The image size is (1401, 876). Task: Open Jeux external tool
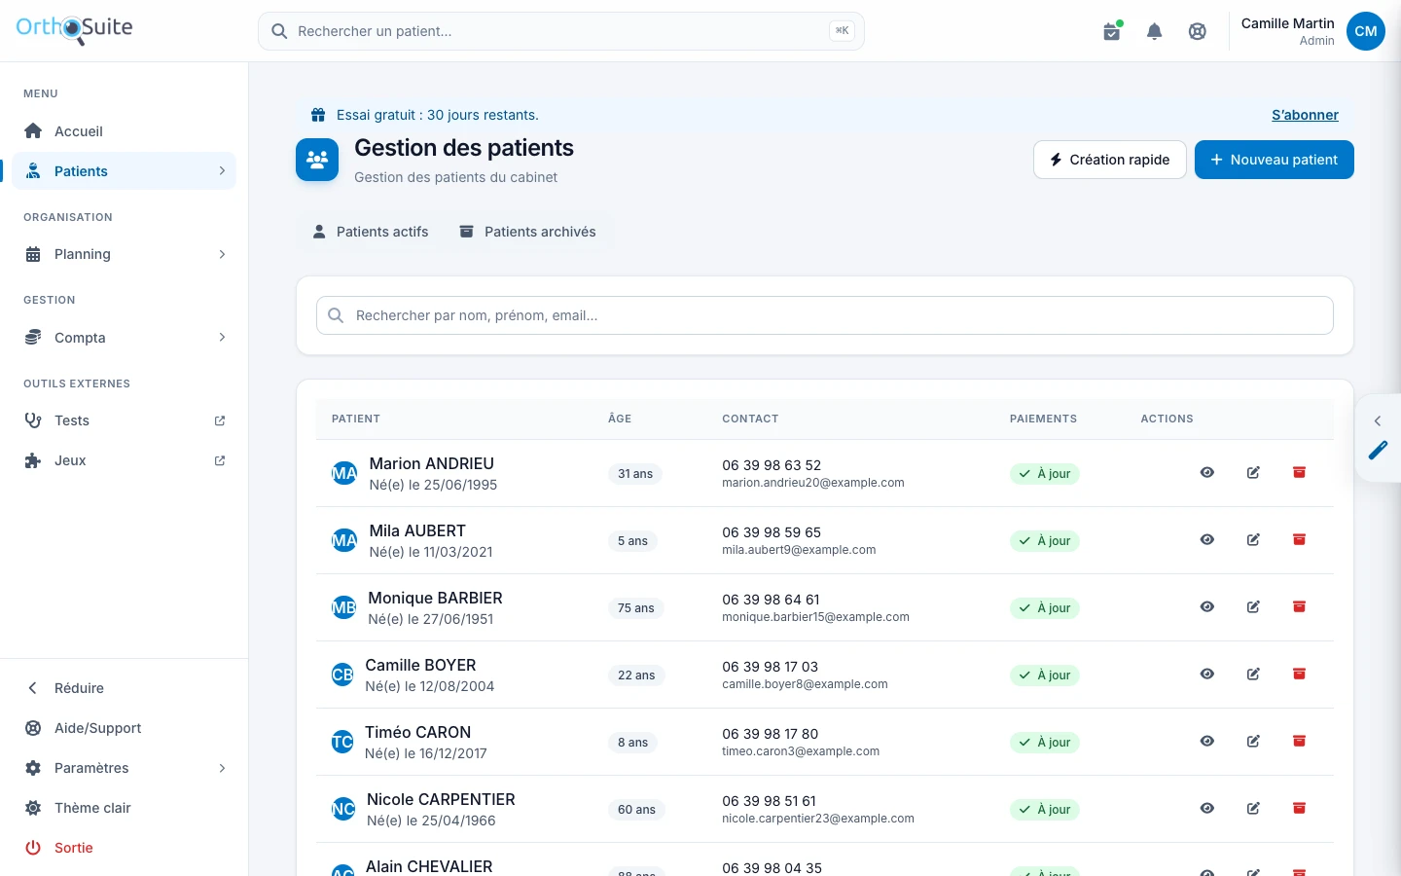click(125, 460)
